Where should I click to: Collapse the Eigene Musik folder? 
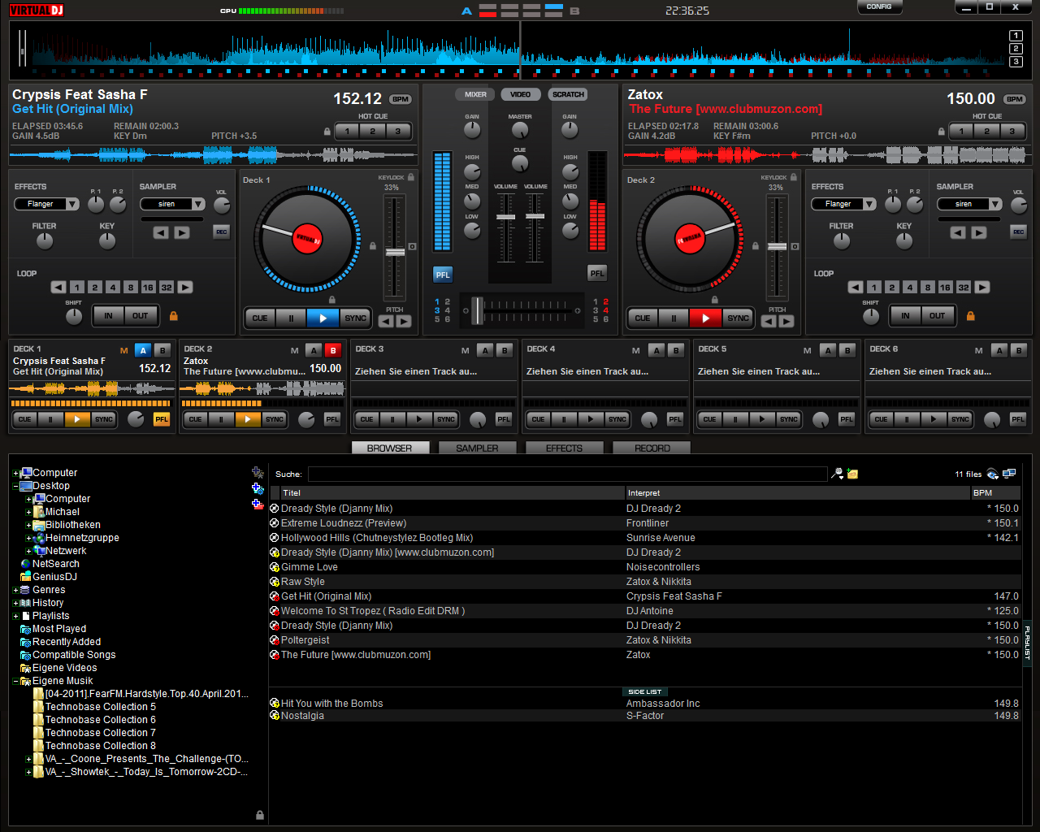(15, 681)
